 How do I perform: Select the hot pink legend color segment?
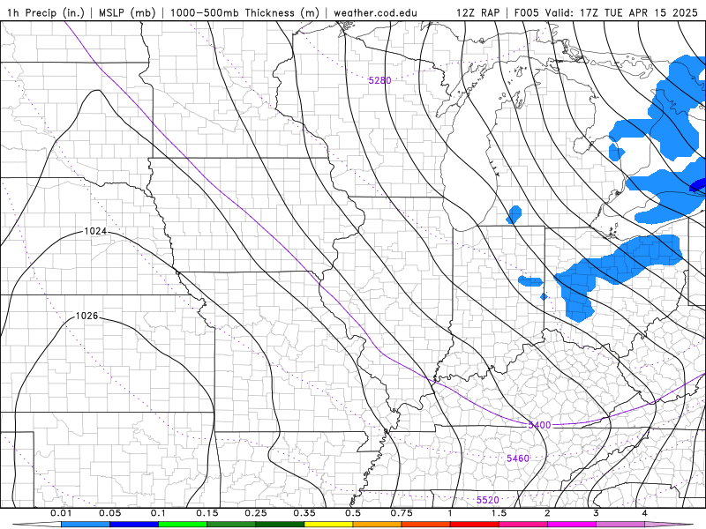tap(523, 525)
